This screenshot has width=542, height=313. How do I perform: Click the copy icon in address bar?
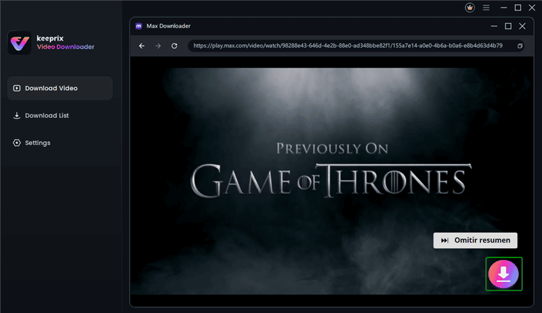point(520,45)
